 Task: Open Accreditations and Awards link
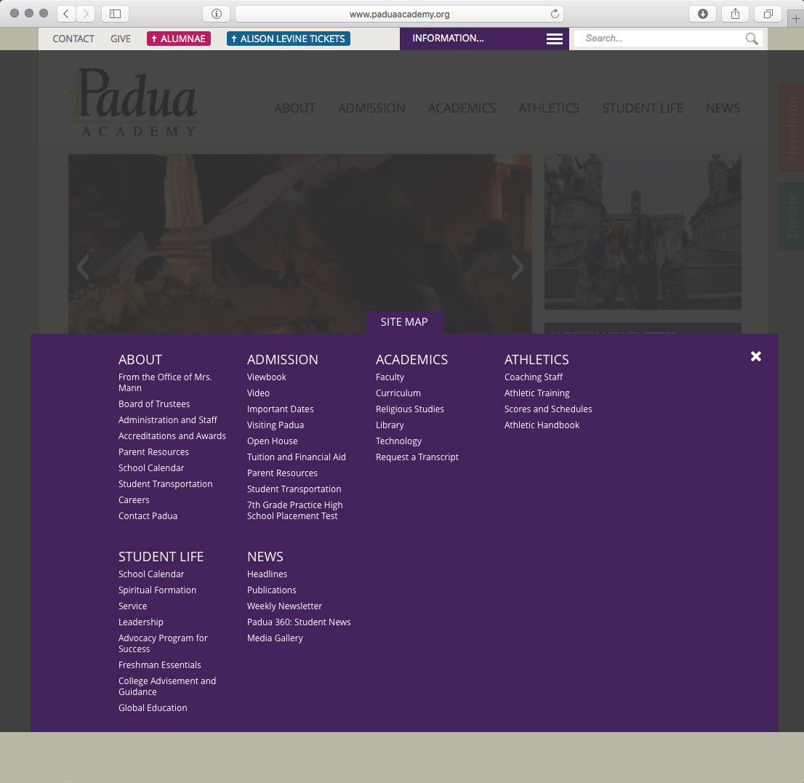point(172,436)
